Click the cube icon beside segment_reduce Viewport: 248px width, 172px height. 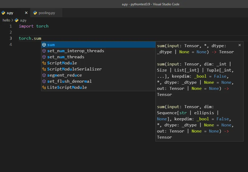click(x=44, y=75)
